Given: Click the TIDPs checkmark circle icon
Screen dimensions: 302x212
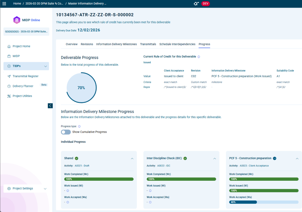Looking at the screenshot, I should pyautogui.click(x=9, y=66).
